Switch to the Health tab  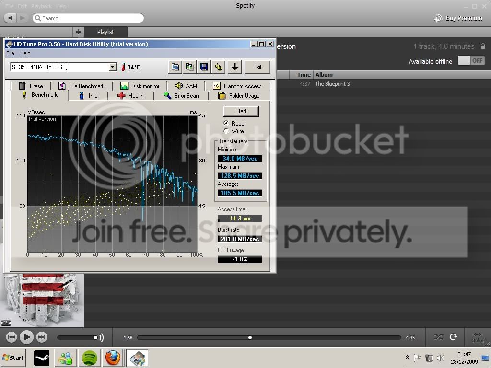130,96
